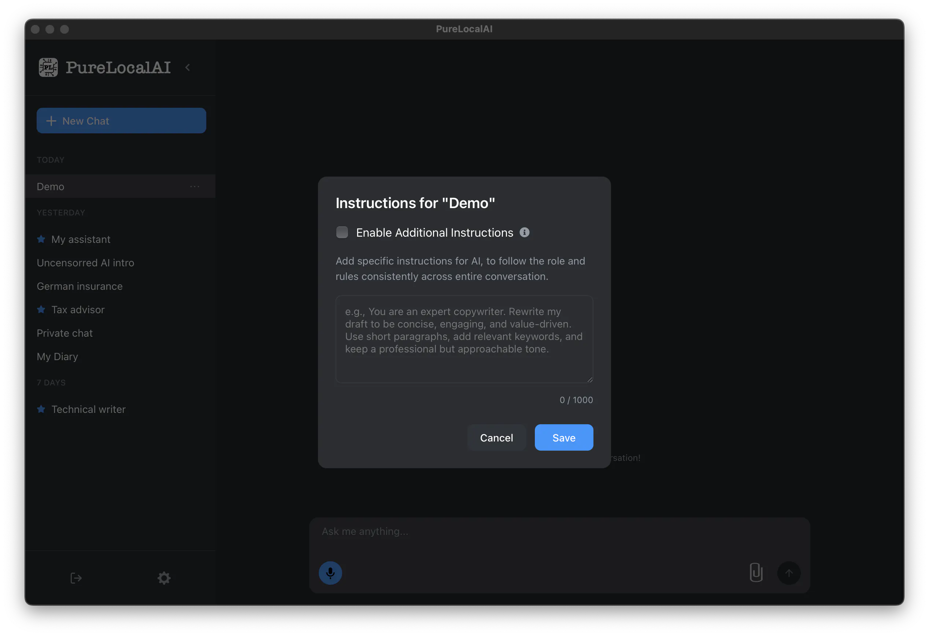This screenshot has height=636, width=929.
Task: Open the My Diary chat
Action: 57,356
